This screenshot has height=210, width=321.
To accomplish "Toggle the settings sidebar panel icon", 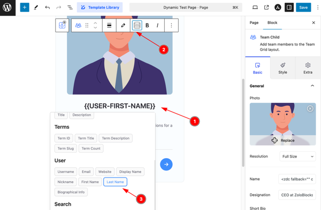I will tap(289, 7).
